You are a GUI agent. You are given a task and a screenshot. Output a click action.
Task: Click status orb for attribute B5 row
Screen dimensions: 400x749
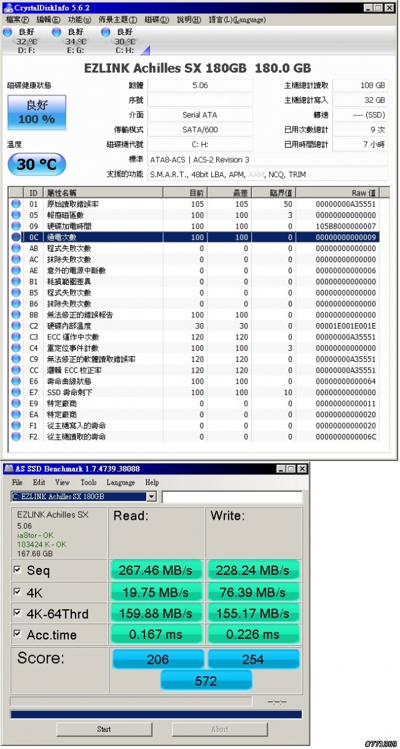point(16,292)
